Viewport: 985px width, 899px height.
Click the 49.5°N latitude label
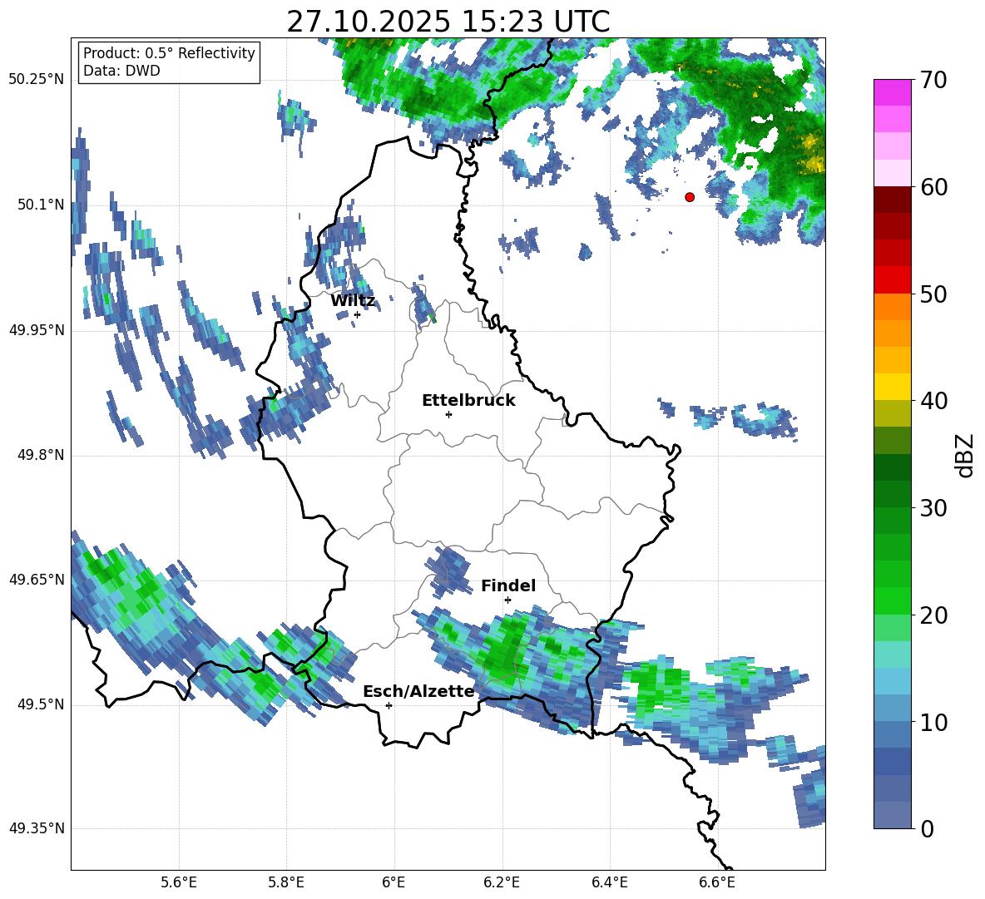41,704
